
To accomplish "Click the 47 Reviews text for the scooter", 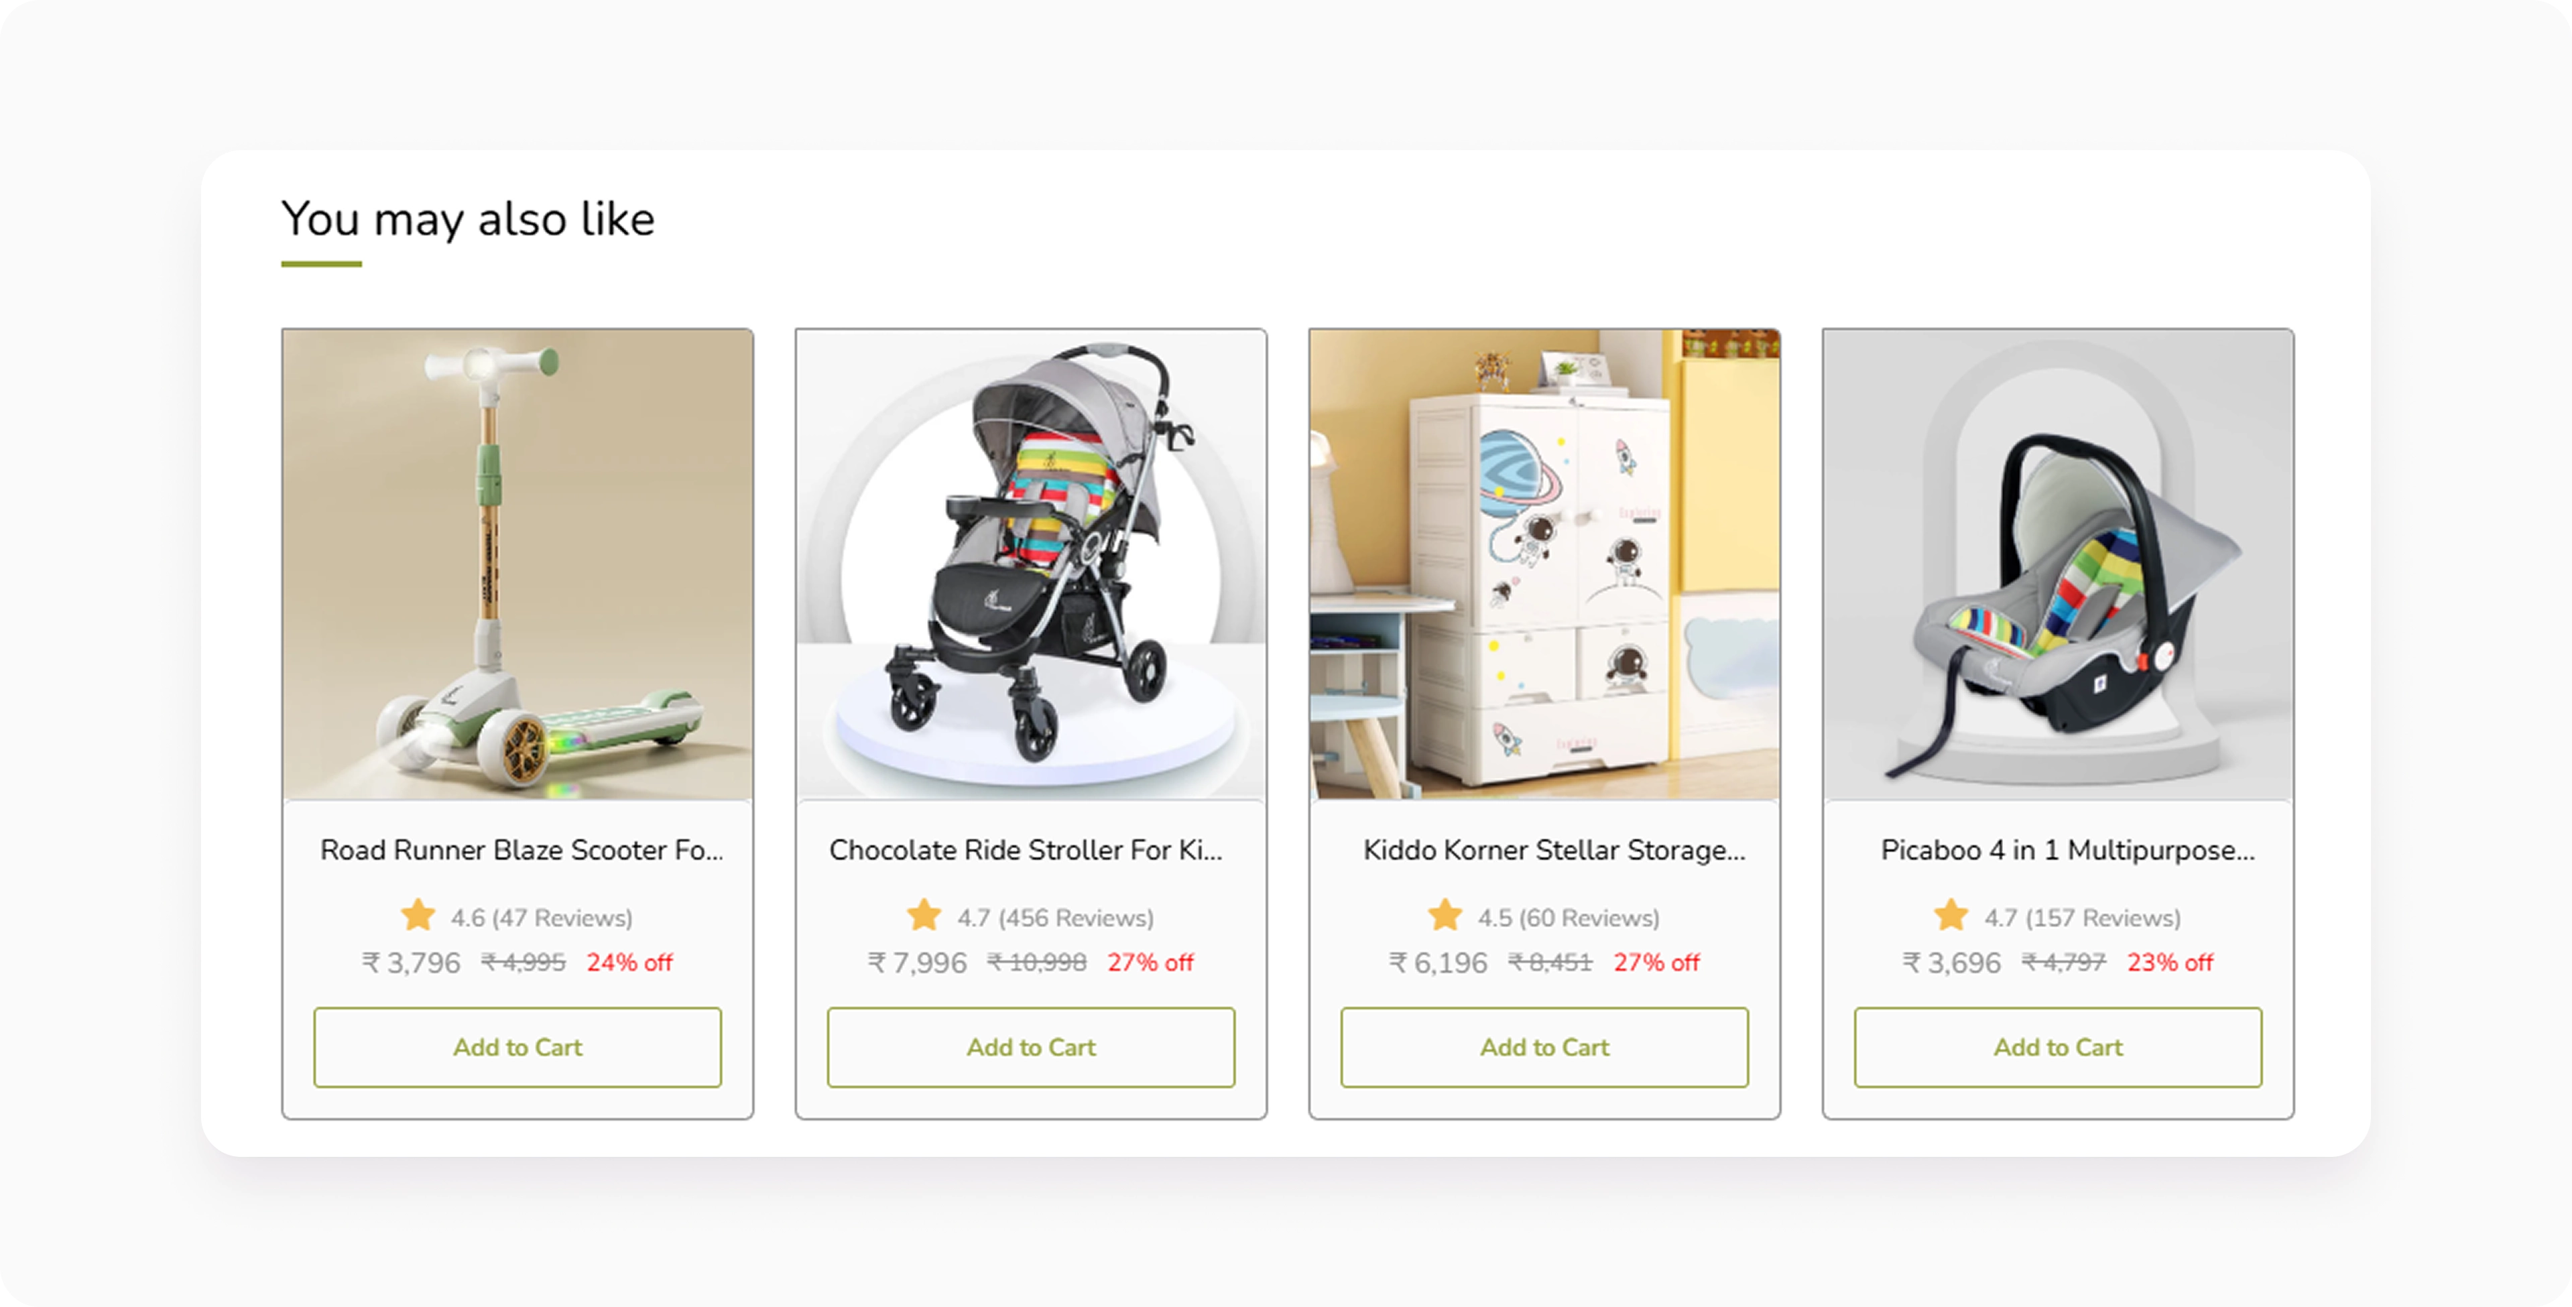I will click(x=562, y=918).
